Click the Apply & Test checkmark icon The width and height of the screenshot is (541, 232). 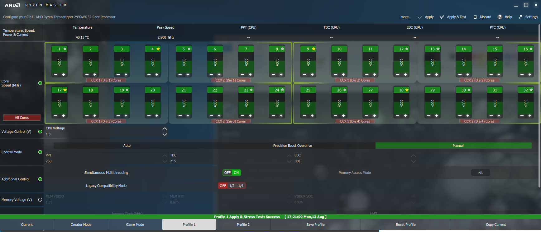[442, 17]
